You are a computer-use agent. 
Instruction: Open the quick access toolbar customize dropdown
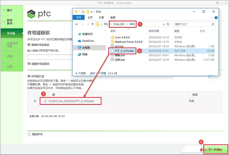[92, 12]
